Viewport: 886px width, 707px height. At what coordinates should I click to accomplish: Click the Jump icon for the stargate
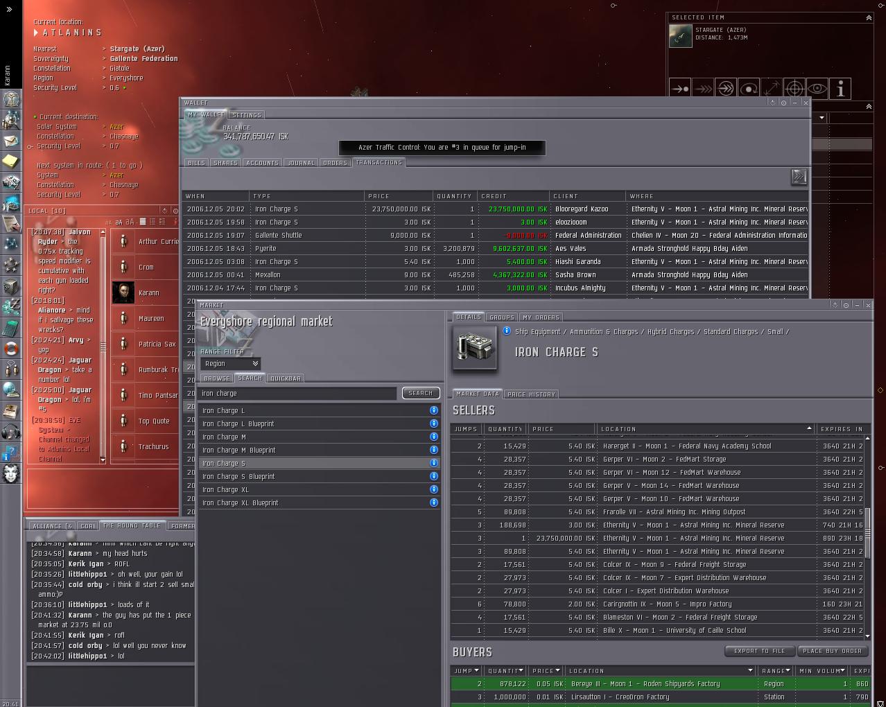tap(726, 89)
